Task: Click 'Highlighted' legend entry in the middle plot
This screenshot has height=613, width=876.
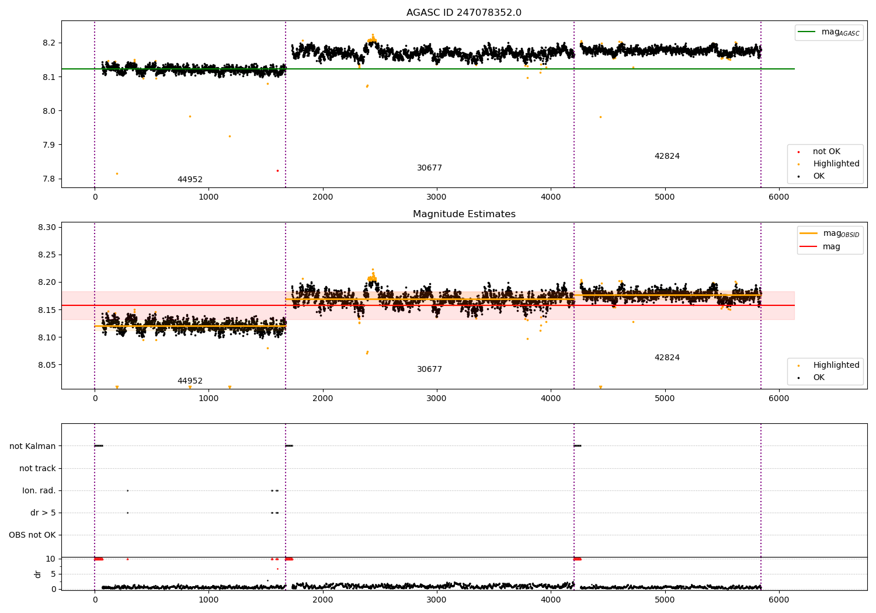Action: pos(829,365)
